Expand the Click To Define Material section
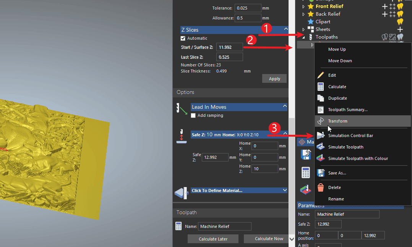This screenshot has width=412, height=247. click(x=285, y=190)
